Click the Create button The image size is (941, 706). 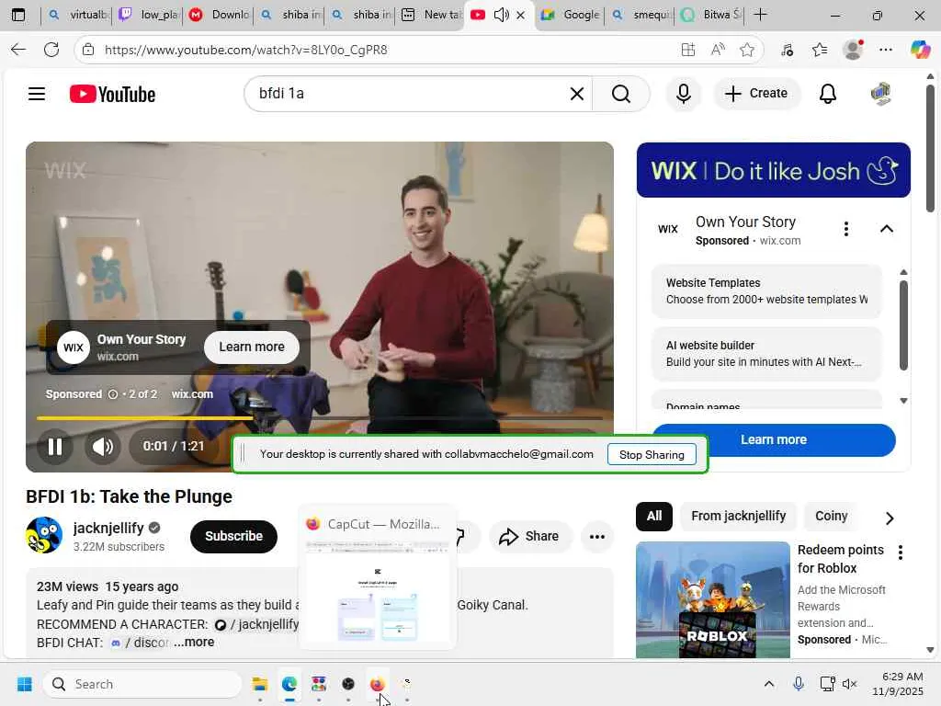756,94
